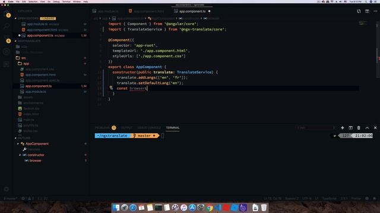Click the lightbulb quick-fix icon on line 13
Image resolution: width=380 pixels, height=213 pixels.
coord(111,88)
